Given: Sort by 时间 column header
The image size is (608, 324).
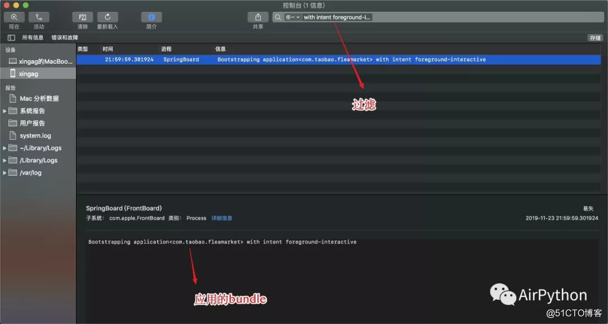Looking at the screenshot, I should click(x=108, y=49).
